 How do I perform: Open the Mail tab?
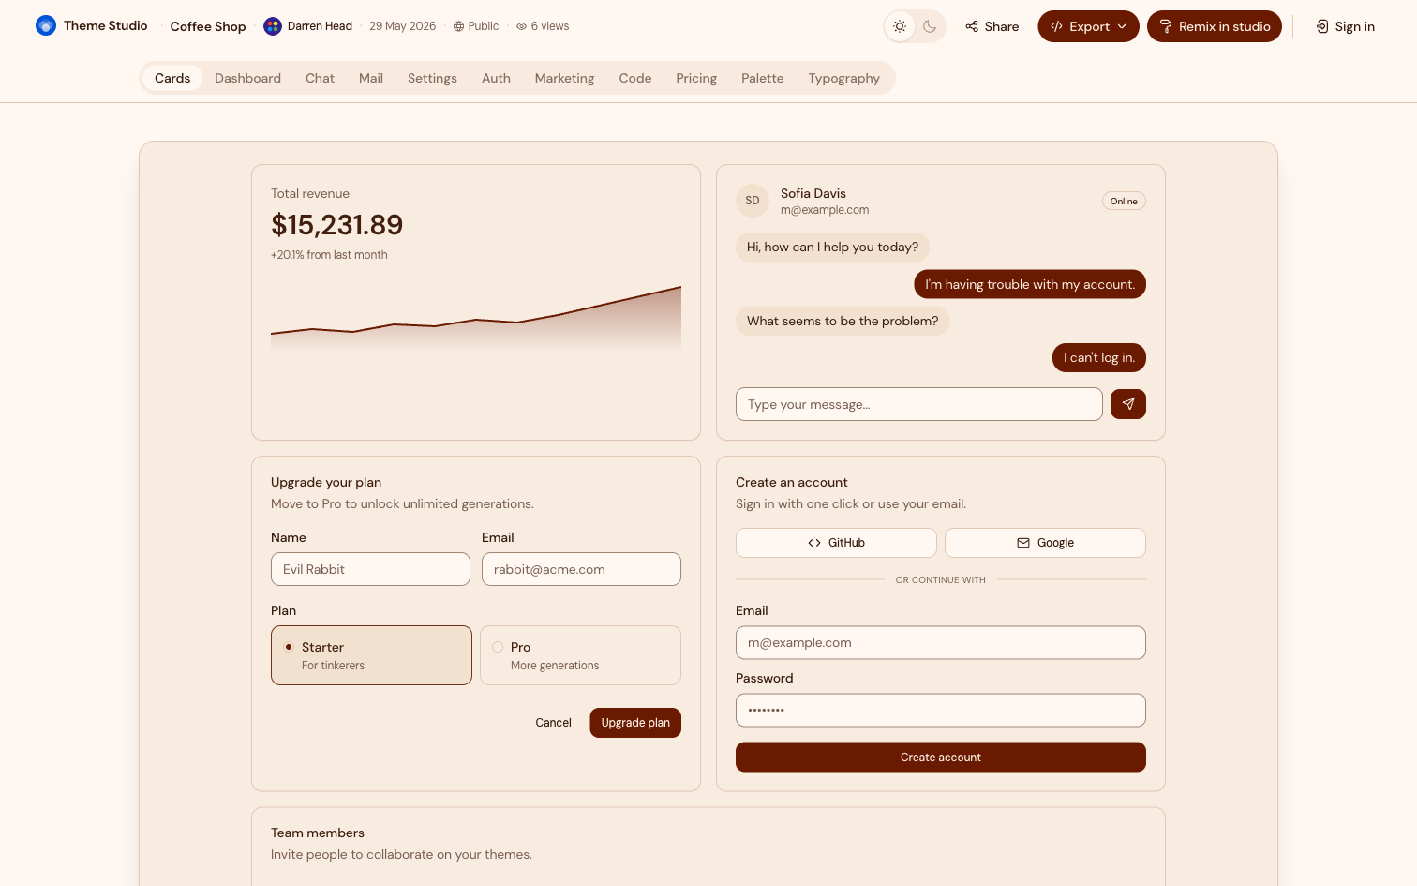(371, 78)
